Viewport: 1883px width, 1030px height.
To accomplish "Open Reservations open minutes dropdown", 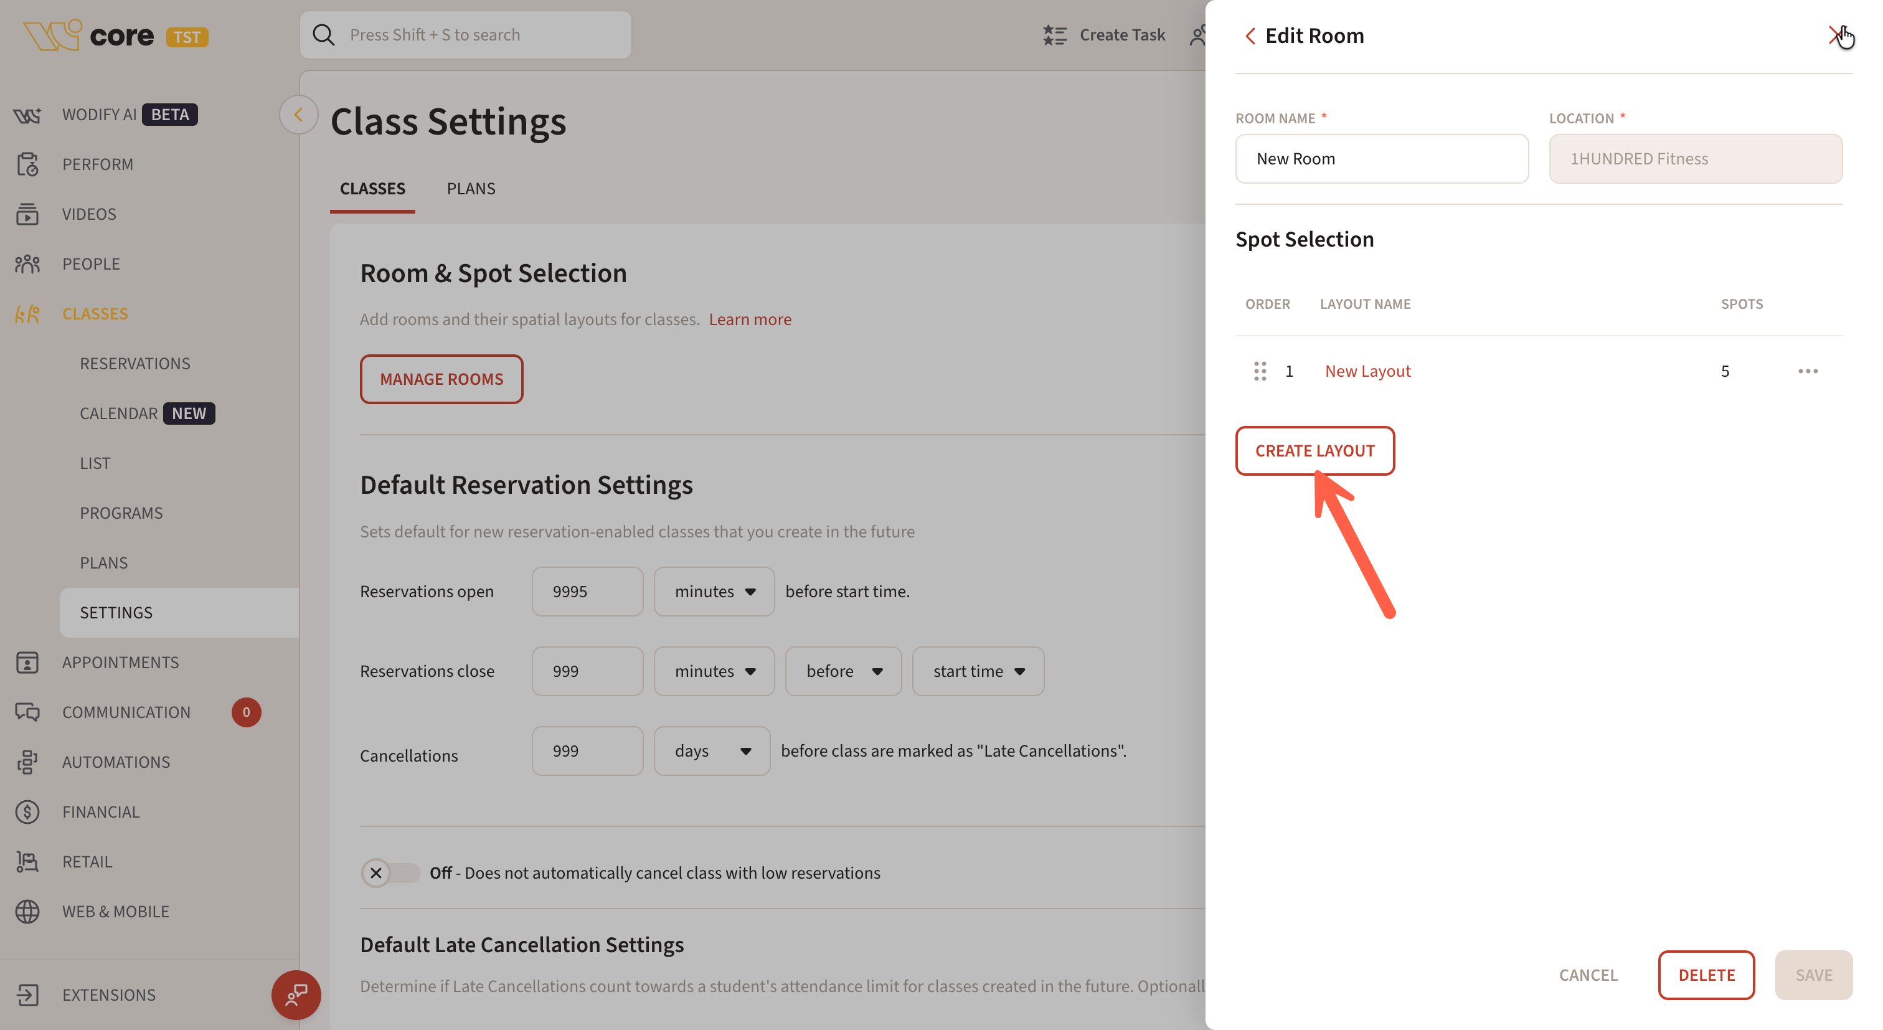I will tap(714, 592).
